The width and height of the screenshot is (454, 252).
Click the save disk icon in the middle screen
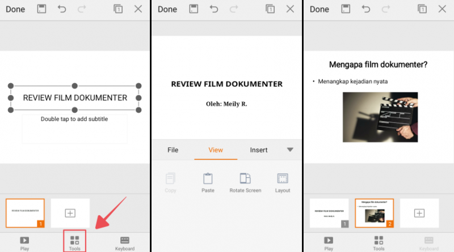pos(194,9)
